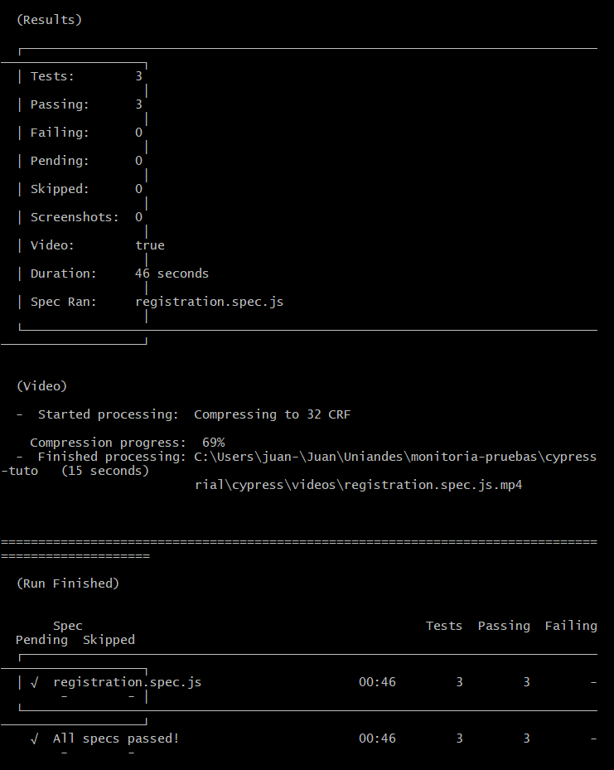Click the (Run Finished) heading

[68, 584]
